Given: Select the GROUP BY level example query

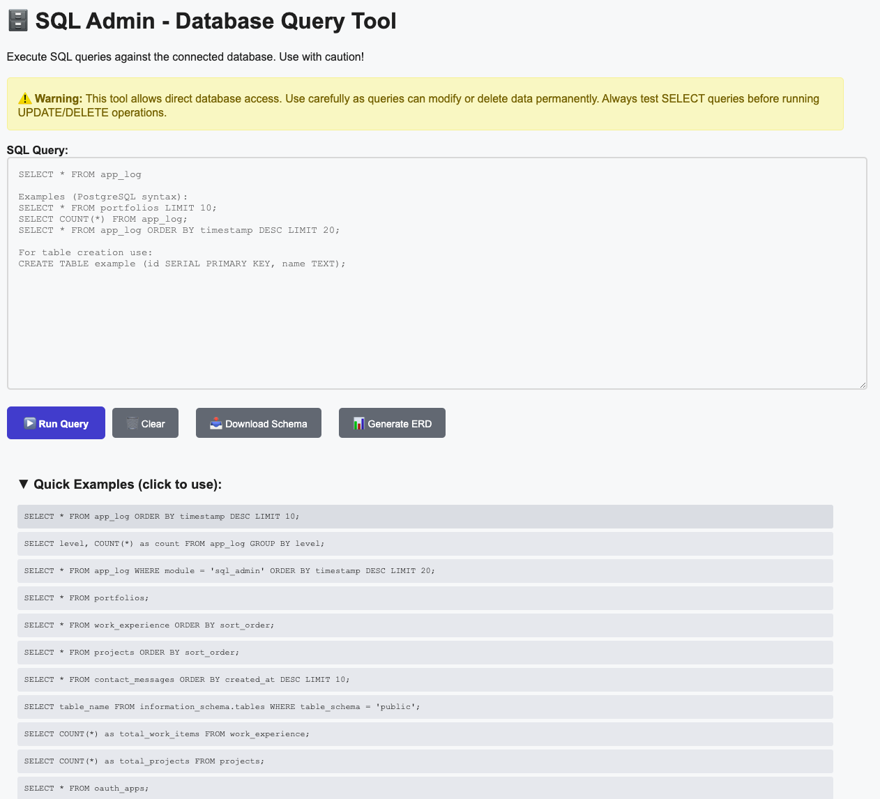Looking at the screenshot, I should [x=425, y=544].
